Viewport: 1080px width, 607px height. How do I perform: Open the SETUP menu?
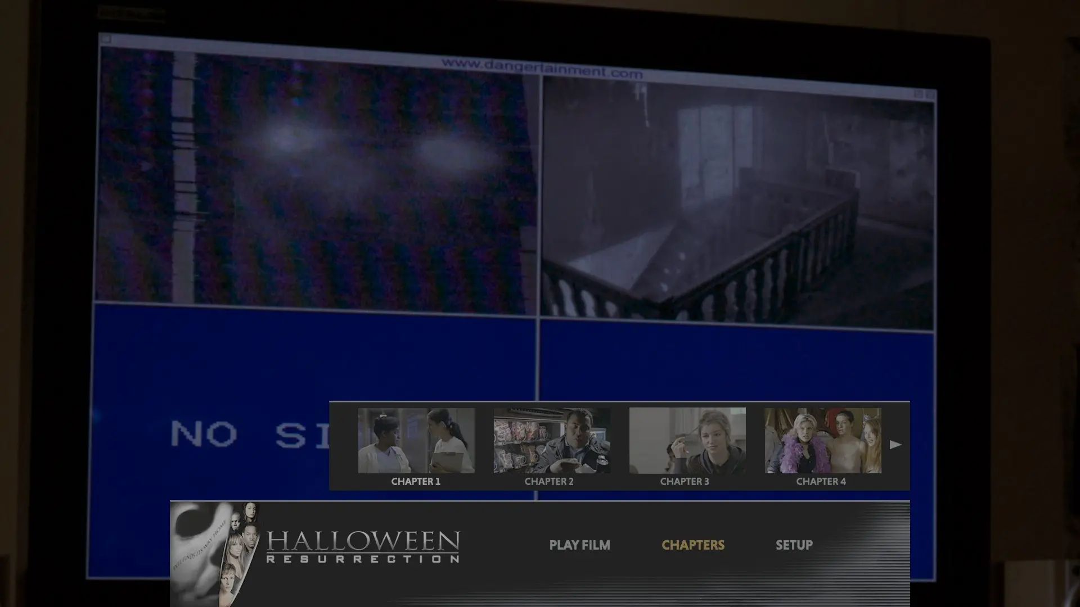click(x=794, y=545)
